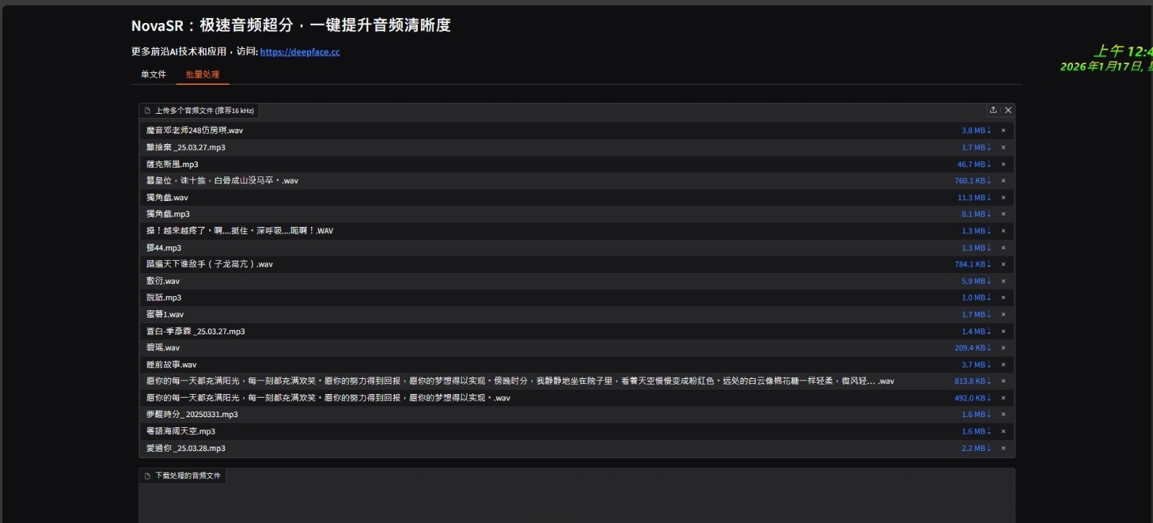The height and width of the screenshot is (523, 1153).
Task: Click the file name 夢醒時分_ 20250331.mp3
Action: (x=192, y=414)
